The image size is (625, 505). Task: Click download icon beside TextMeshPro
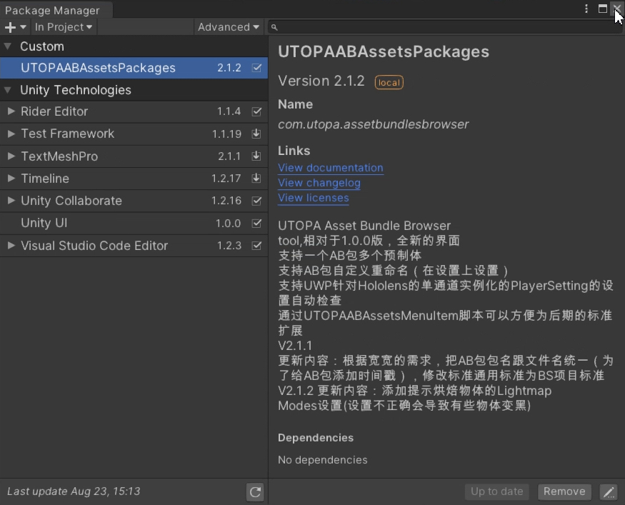[x=257, y=156]
